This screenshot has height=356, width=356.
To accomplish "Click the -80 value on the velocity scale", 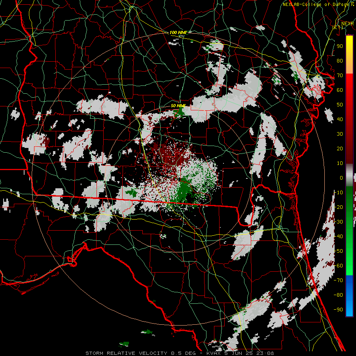I will 338,295.
